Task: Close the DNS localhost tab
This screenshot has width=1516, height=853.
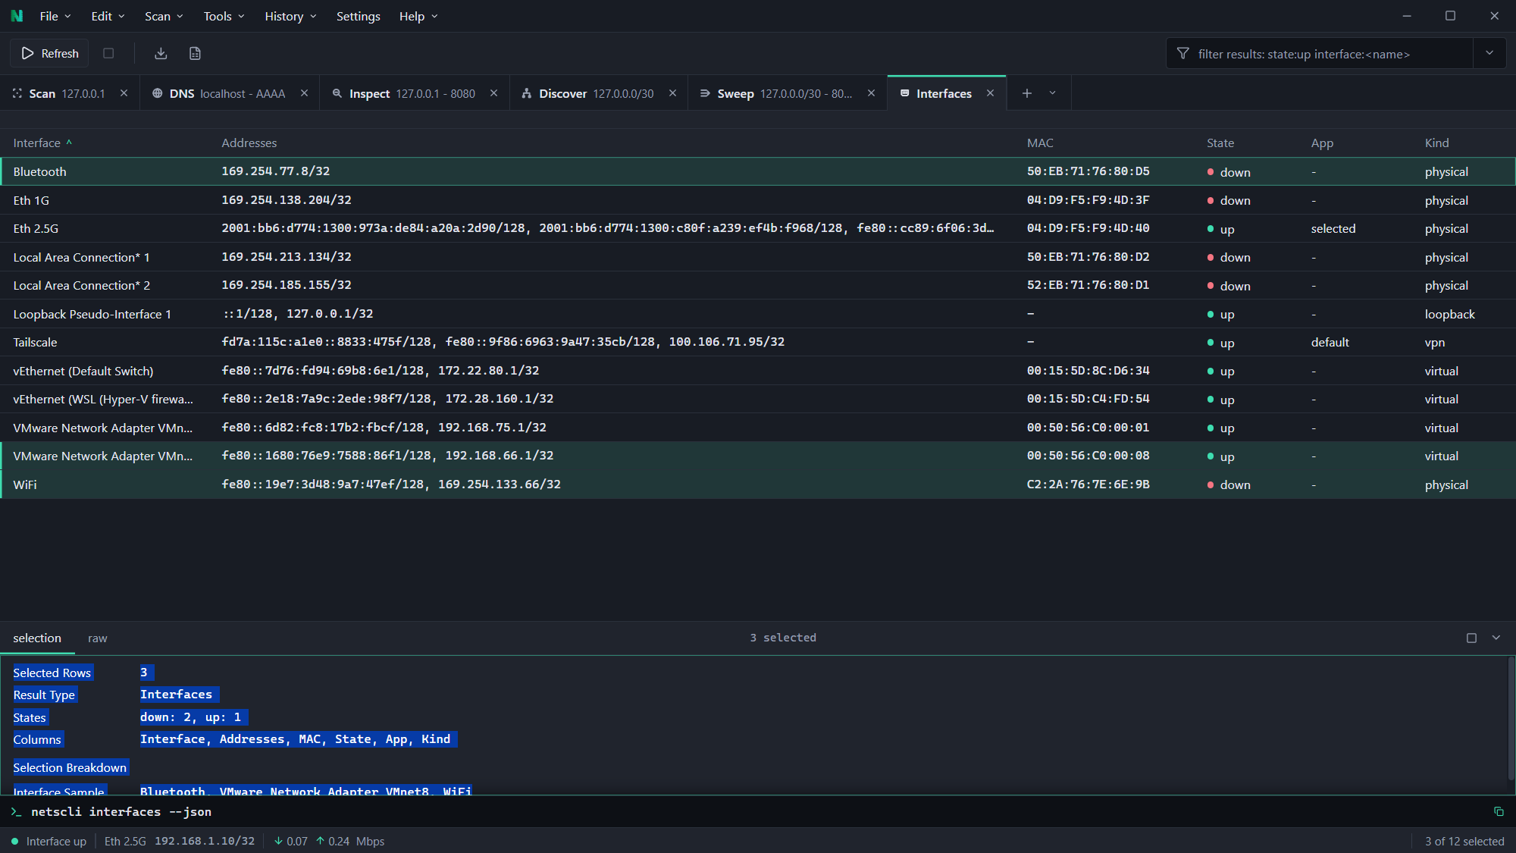Action: click(x=304, y=93)
